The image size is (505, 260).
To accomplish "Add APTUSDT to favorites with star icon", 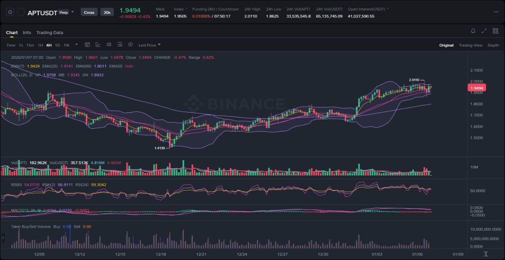I will pyautogui.click(x=10, y=12).
